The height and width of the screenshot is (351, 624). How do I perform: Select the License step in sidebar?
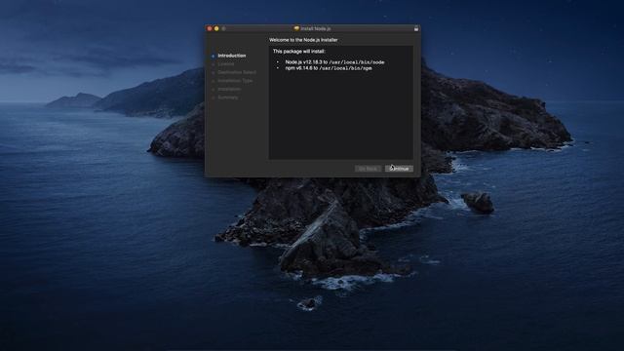[x=225, y=64]
